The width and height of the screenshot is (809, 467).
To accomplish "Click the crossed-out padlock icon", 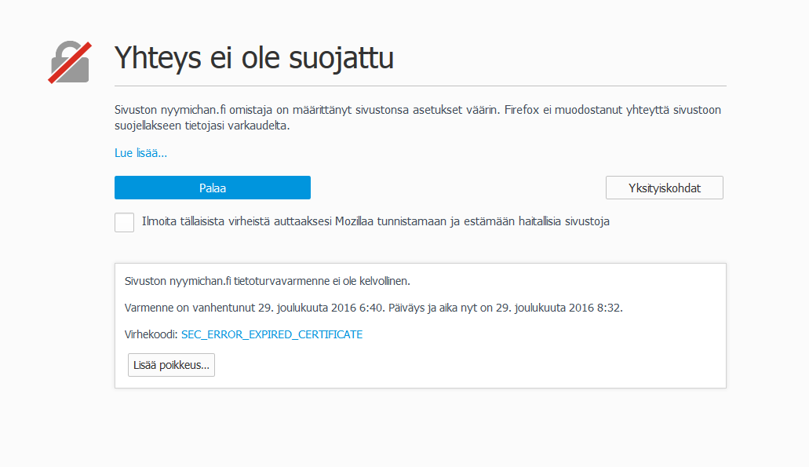I will (x=70, y=63).
